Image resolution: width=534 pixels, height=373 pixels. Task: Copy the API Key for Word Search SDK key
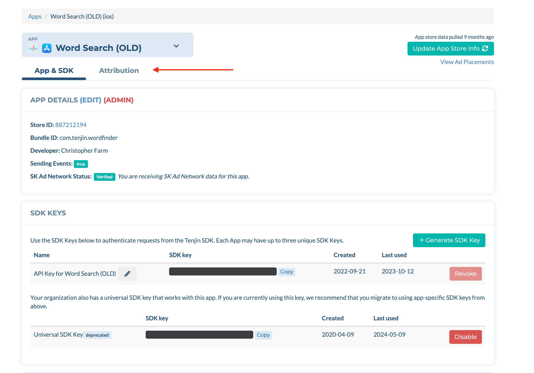coord(287,272)
